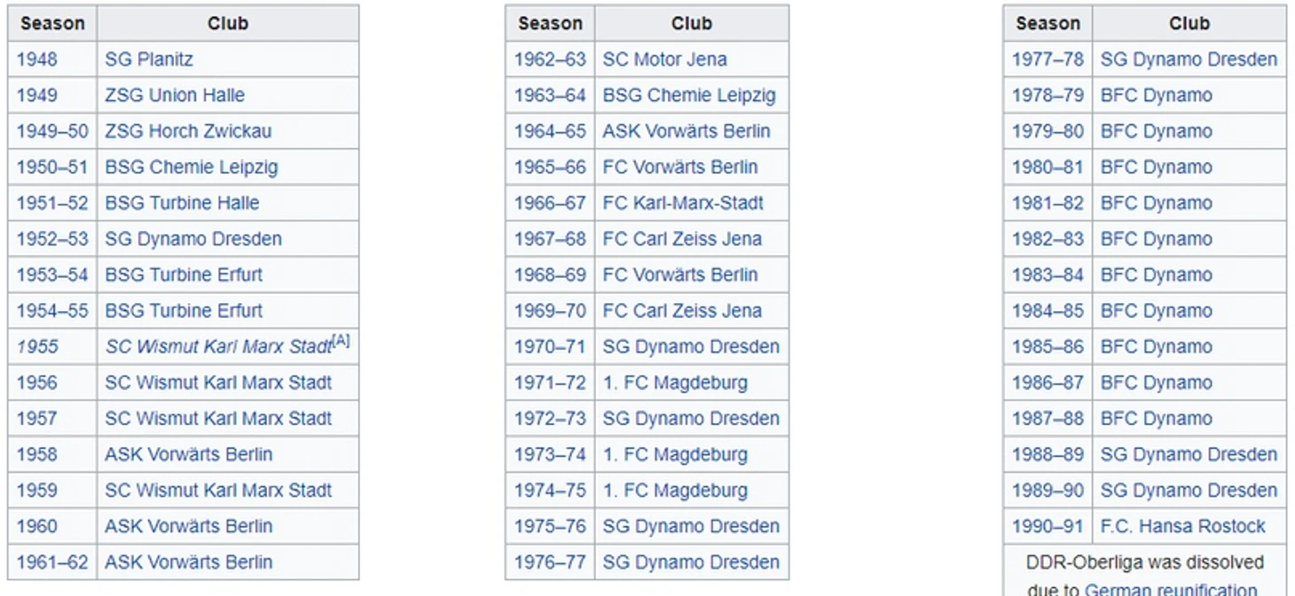Viewport: 1295px width, 596px height.
Task: Open SC Motor Jena club link
Action: pos(664,59)
